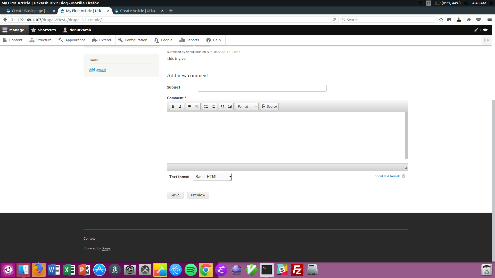Insert a block quote
The width and height of the screenshot is (495, 278).
point(222,106)
